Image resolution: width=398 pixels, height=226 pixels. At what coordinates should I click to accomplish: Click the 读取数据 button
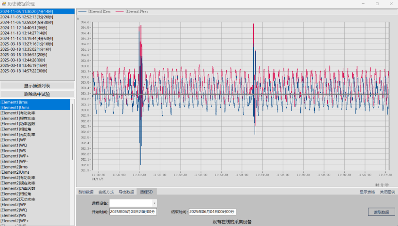click(381, 212)
